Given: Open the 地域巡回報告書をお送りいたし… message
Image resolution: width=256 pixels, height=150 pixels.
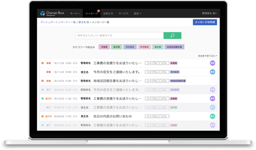Looking at the screenshot, I should click(117, 81).
